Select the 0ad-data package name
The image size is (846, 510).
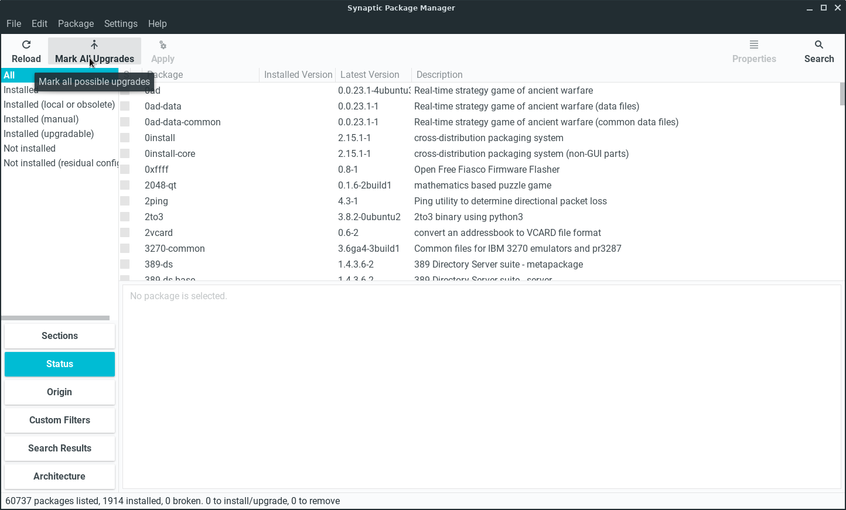(163, 106)
